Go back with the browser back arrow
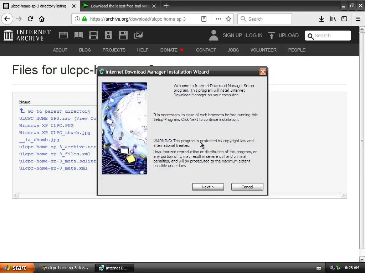The image size is (365, 273). [7, 19]
